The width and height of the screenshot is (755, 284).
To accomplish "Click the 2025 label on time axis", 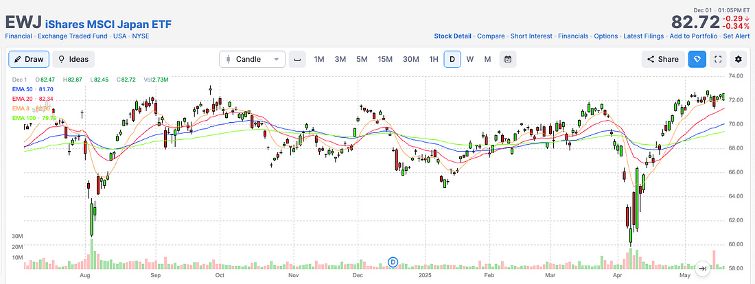I will coord(425,275).
